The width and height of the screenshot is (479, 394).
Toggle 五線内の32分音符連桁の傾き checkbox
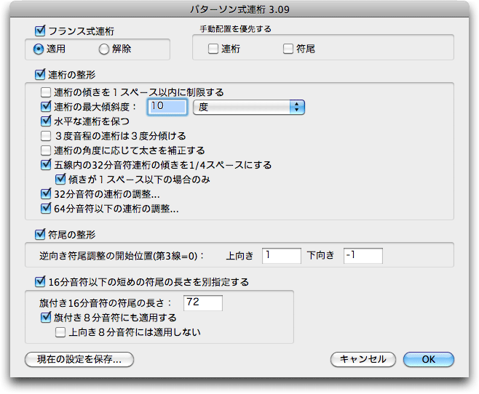46,165
